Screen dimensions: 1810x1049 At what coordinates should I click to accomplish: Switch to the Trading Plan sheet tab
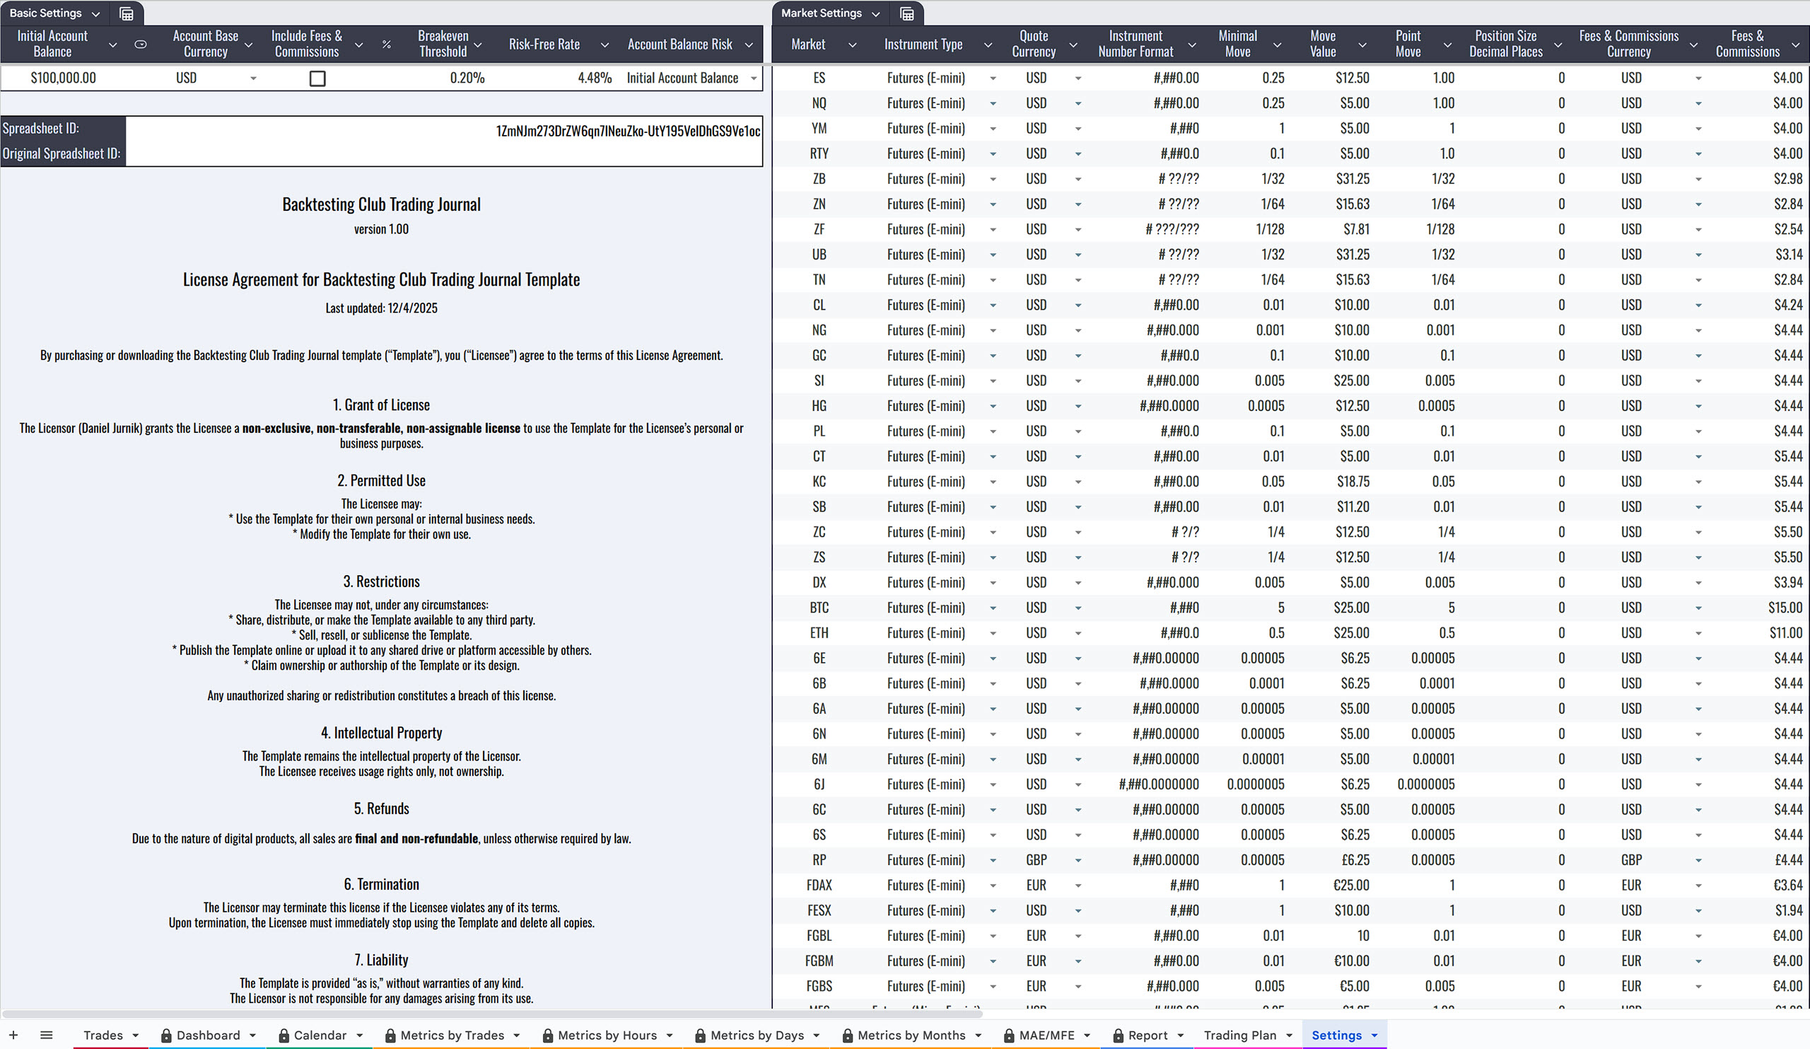[1239, 1036]
